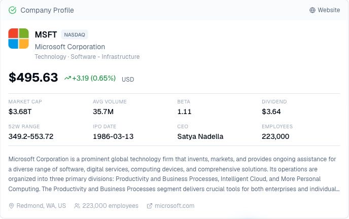The image size is (349, 219).
Task: Click the MARKET CAP label
Action: click(x=25, y=101)
